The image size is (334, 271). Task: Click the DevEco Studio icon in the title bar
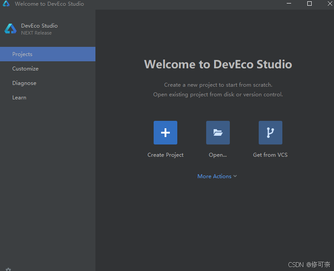click(x=6, y=4)
